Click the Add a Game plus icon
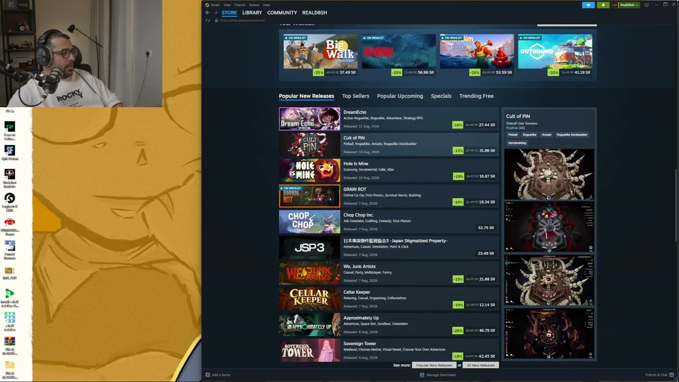The height and width of the screenshot is (382, 679). coord(207,375)
